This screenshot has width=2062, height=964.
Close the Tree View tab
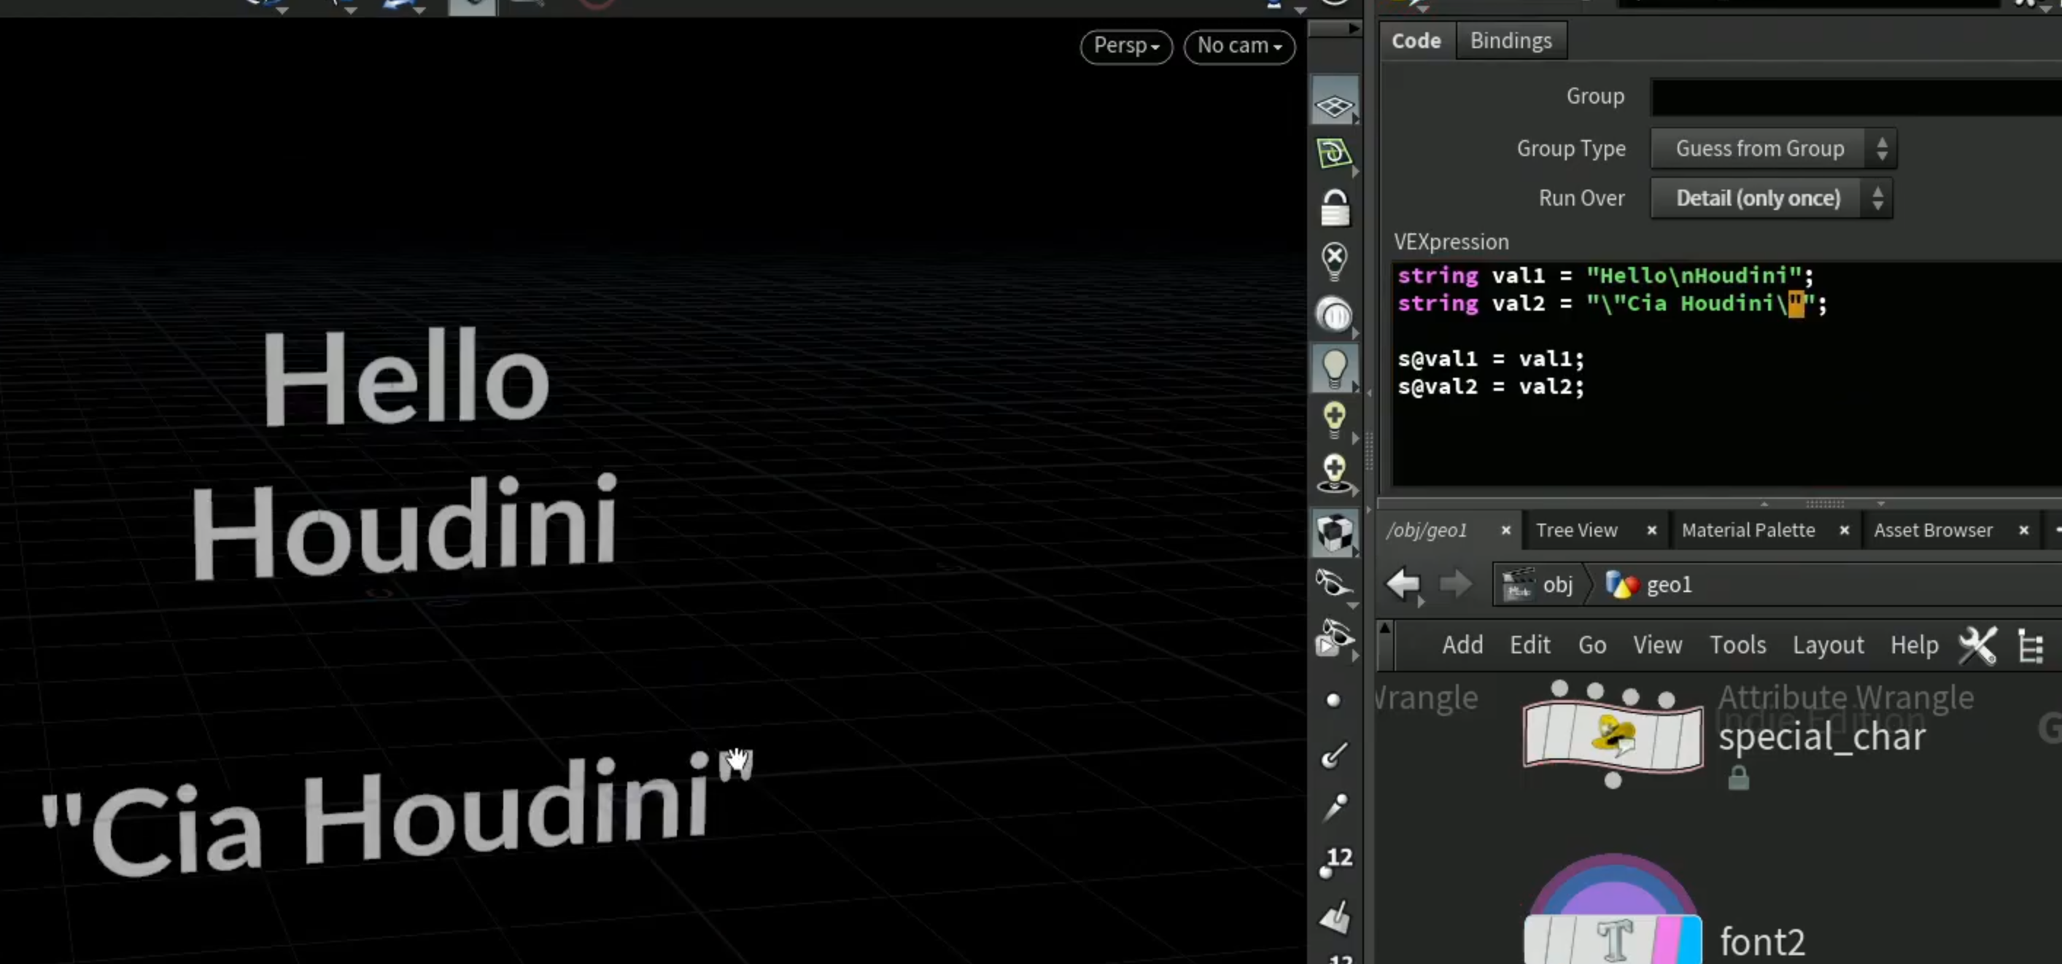pos(1651,530)
